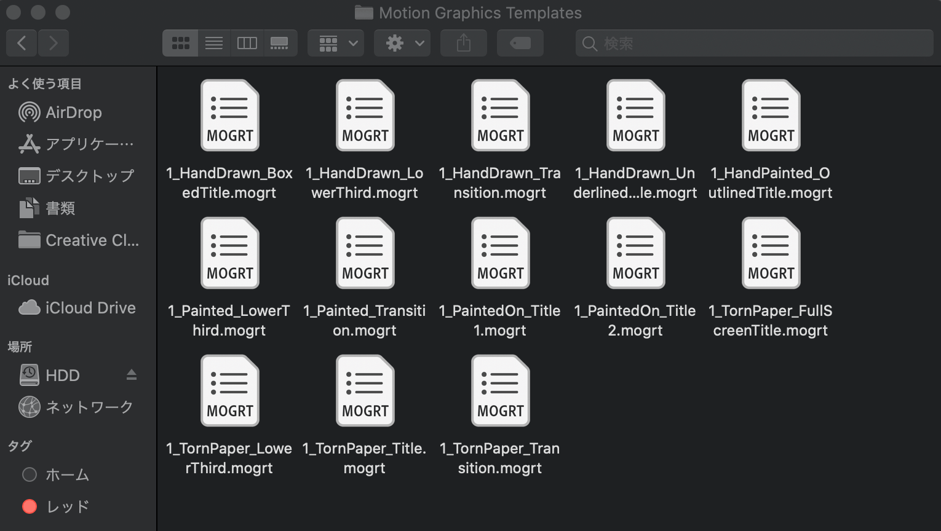Close the Finder window

[x=14, y=12]
